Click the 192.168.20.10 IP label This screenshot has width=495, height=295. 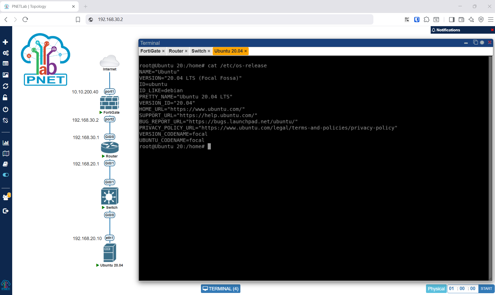click(87, 239)
